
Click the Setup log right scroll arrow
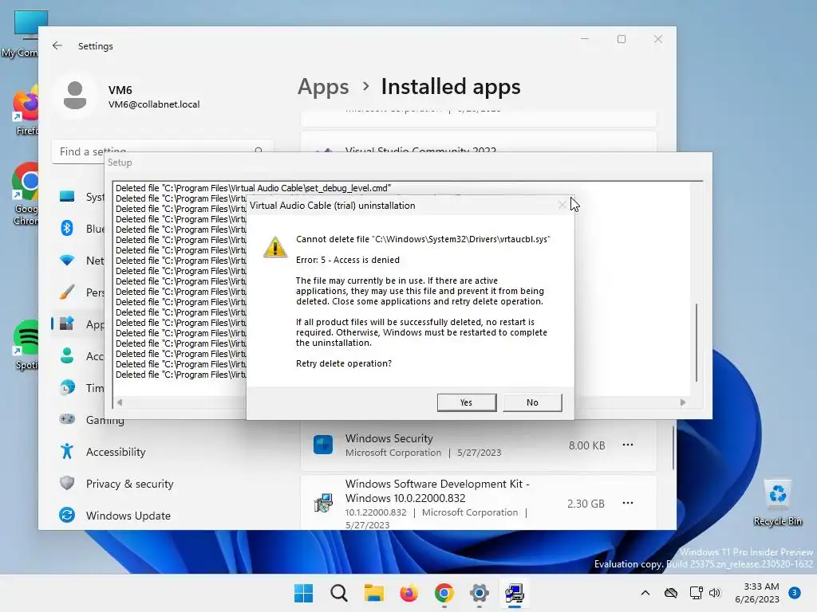[683, 402]
